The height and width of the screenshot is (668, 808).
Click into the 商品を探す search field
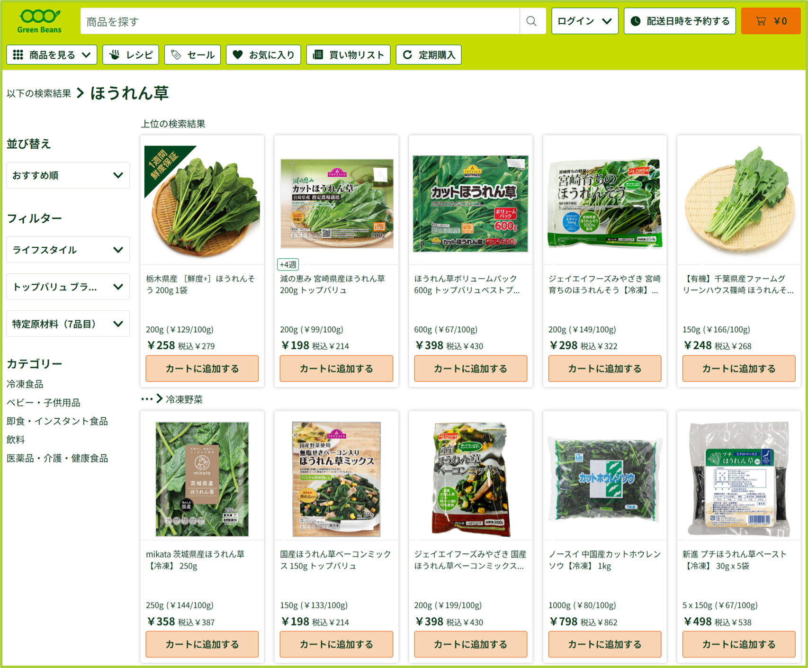pyautogui.click(x=300, y=21)
